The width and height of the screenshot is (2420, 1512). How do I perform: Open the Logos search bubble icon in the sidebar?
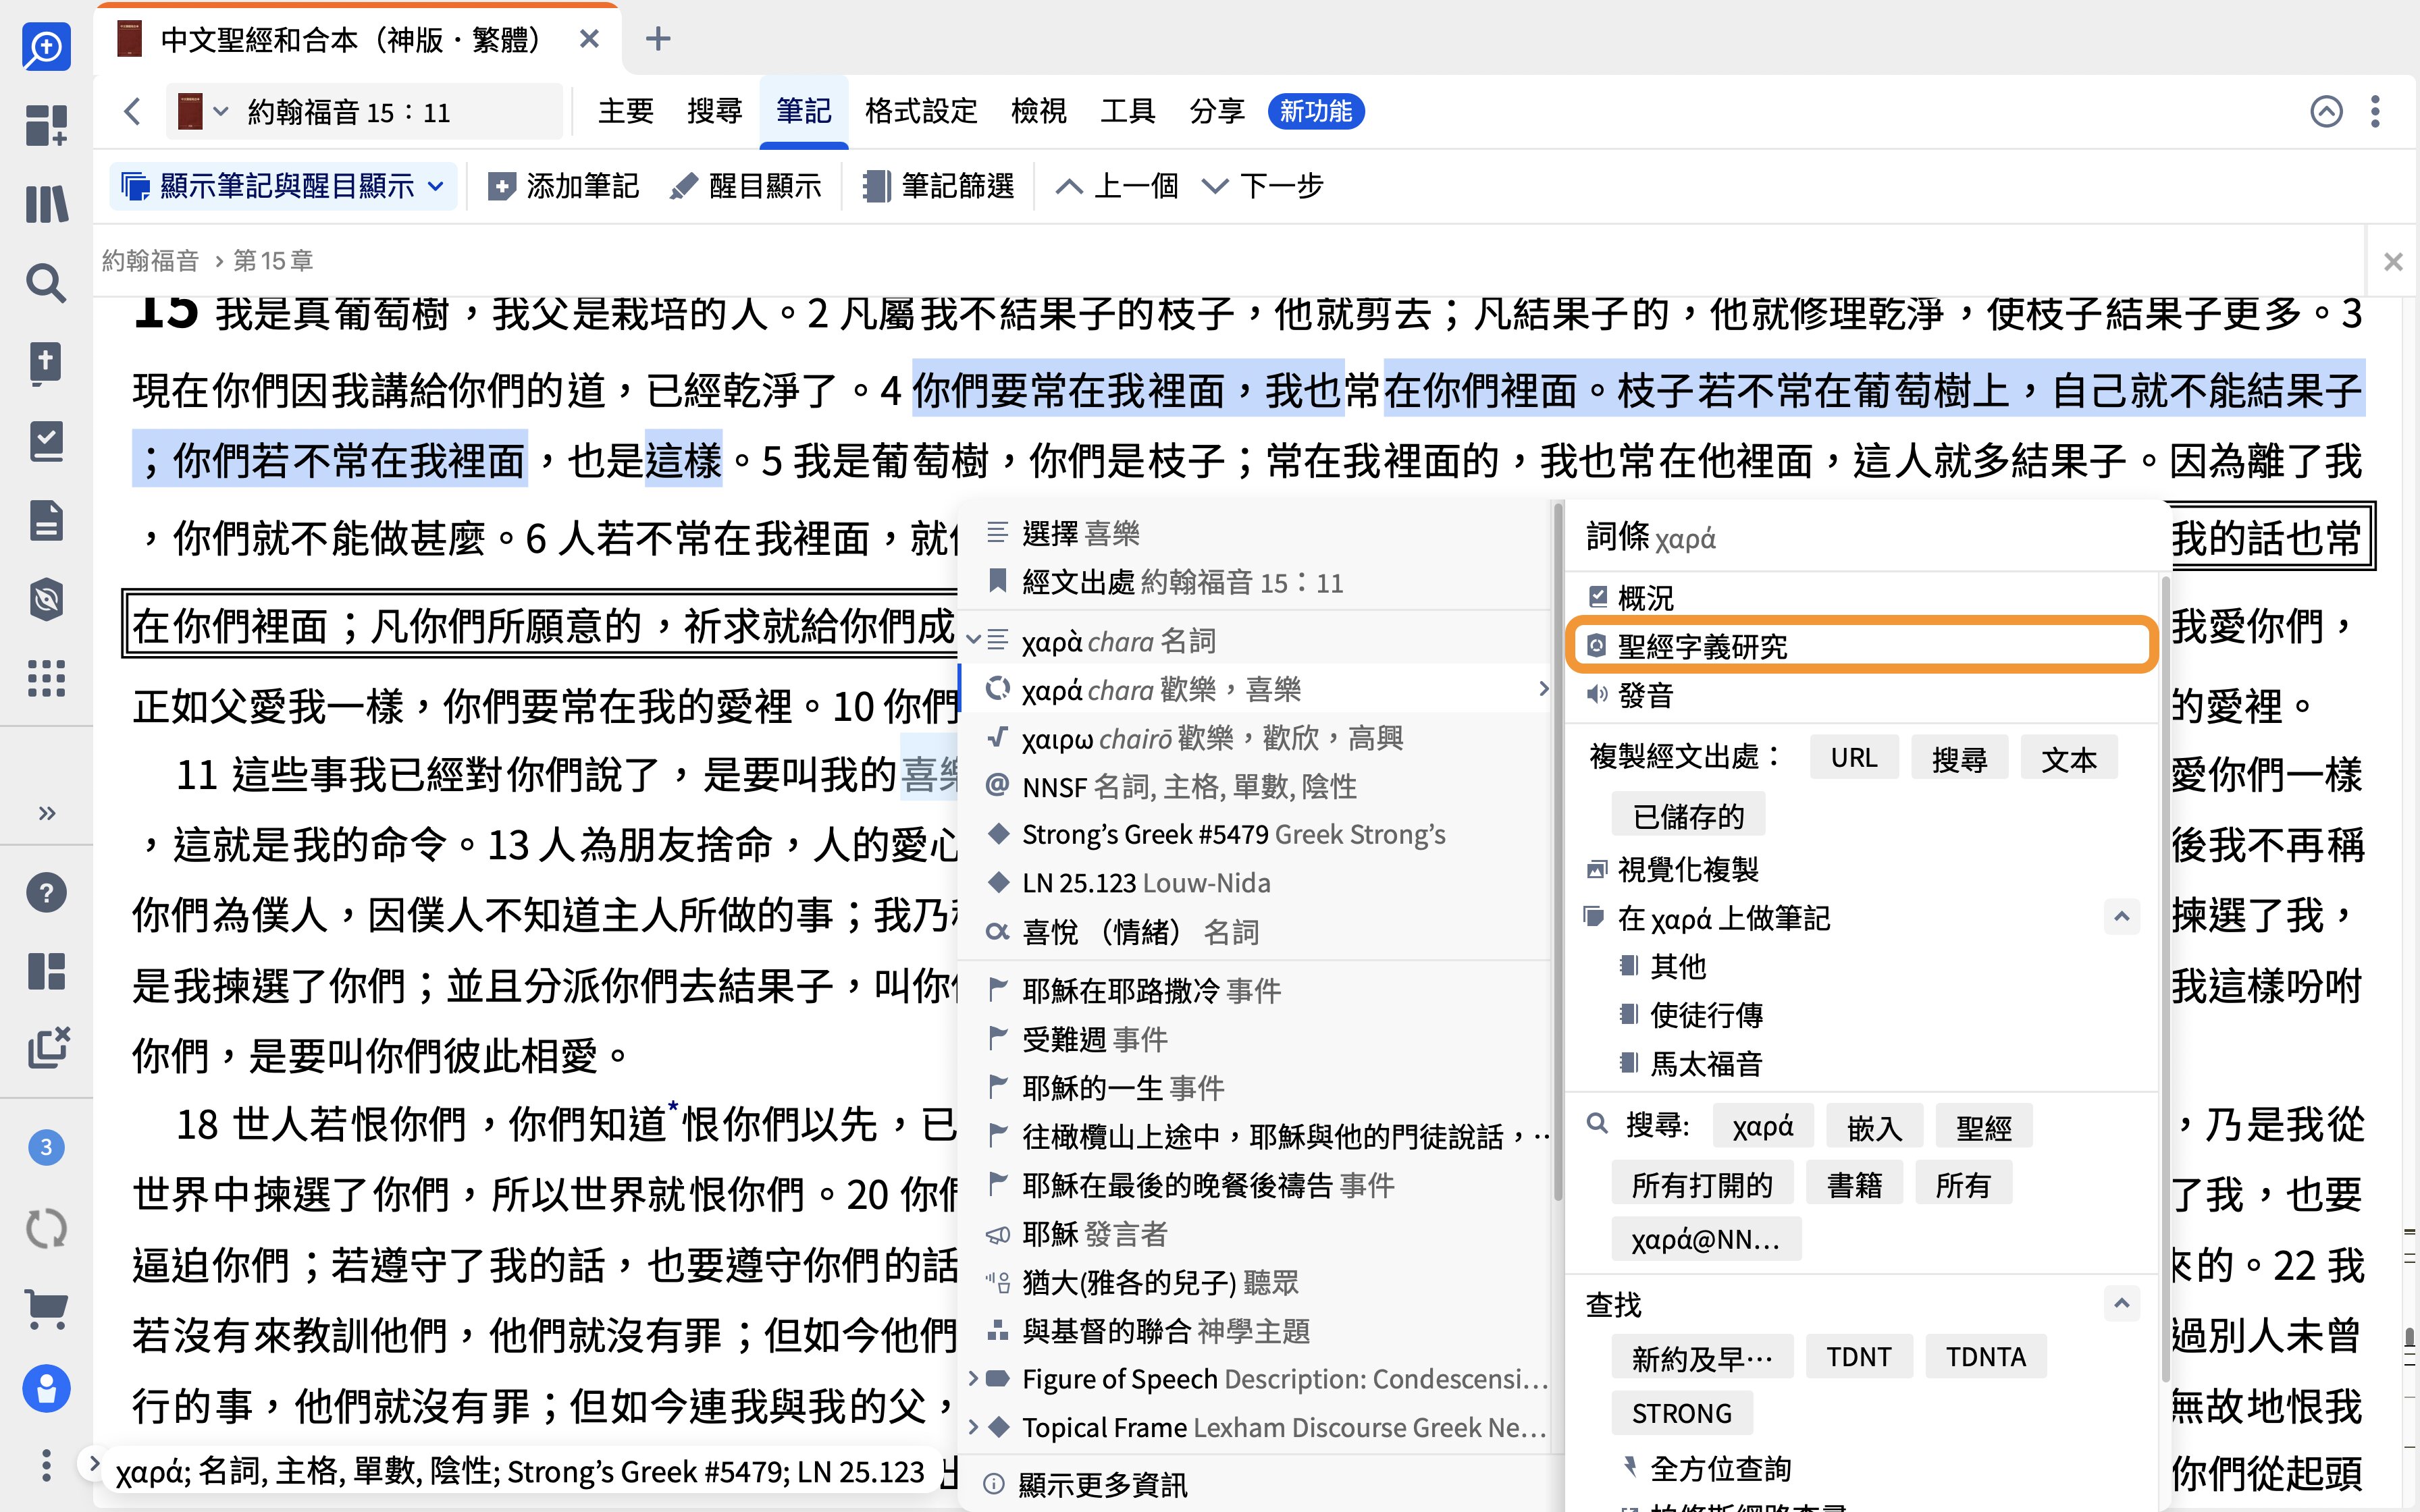pyautogui.click(x=46, y=46)
